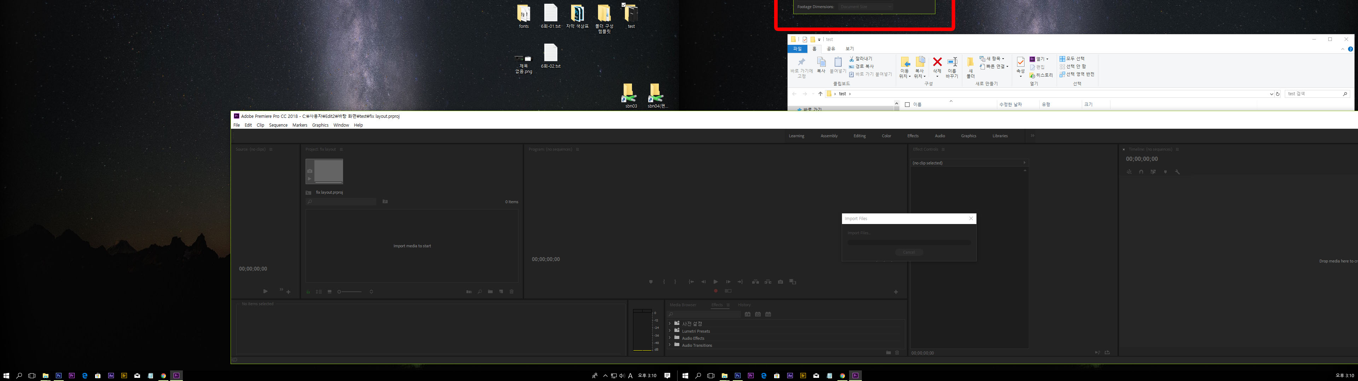Open Source panel hamburger menu
The width and height of the screenshot is (1358, 381).
(x=271, y=150)
